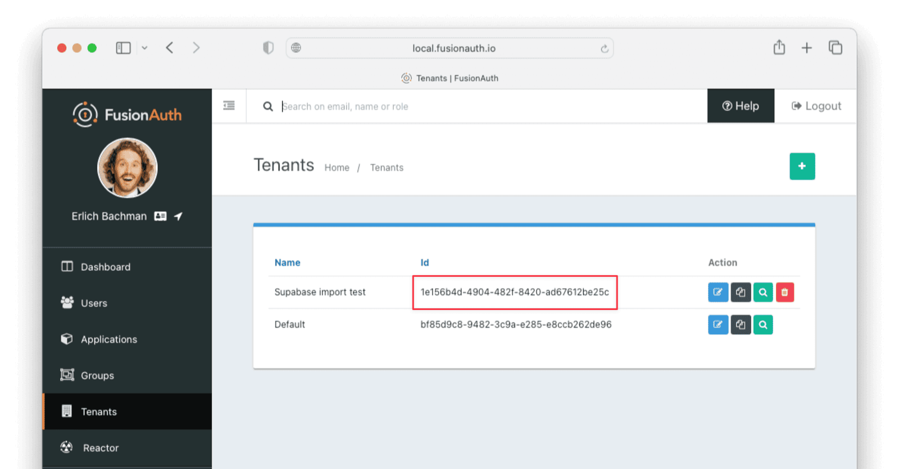Click Erlich Bachman's avatar photo

[128, 168]
